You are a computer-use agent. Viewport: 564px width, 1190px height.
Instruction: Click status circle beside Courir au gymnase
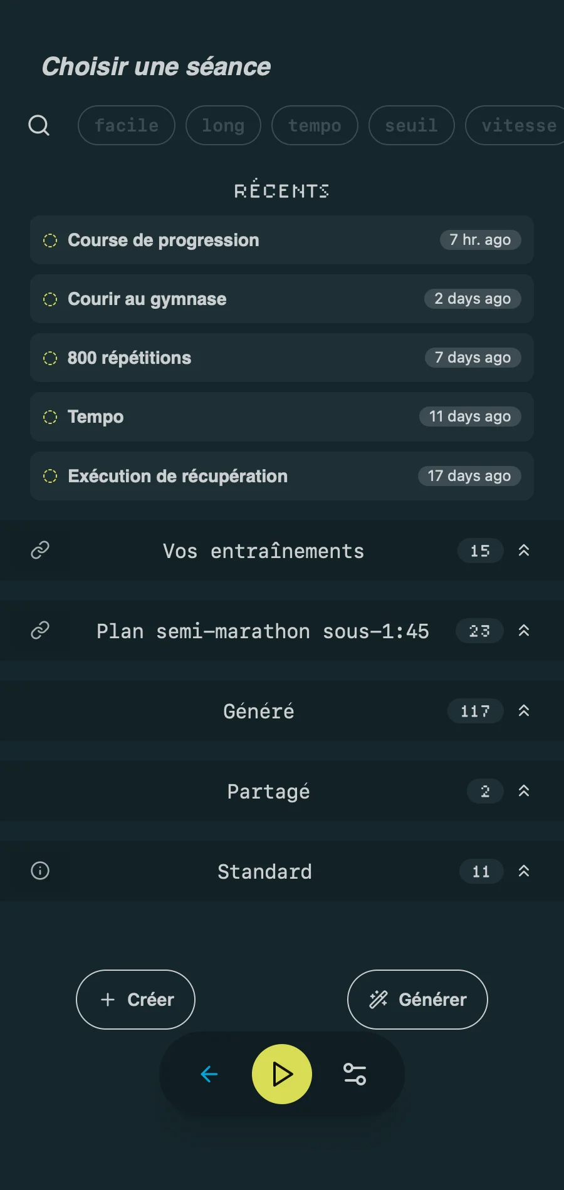[50, 299]
